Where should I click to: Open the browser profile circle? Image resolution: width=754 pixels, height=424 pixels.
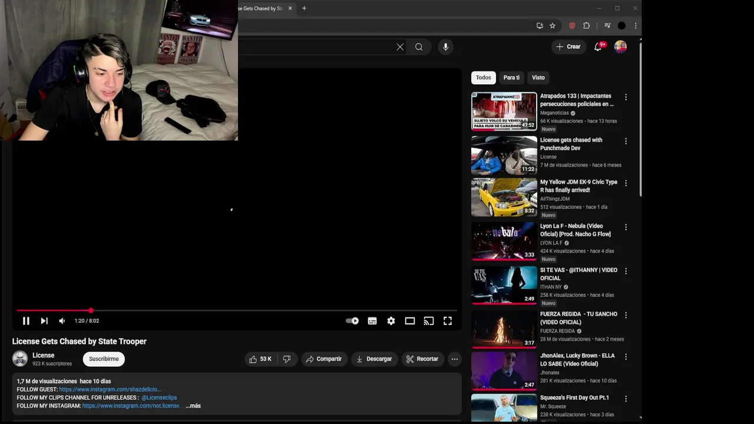pyautogui.click(x=621, y=26)
